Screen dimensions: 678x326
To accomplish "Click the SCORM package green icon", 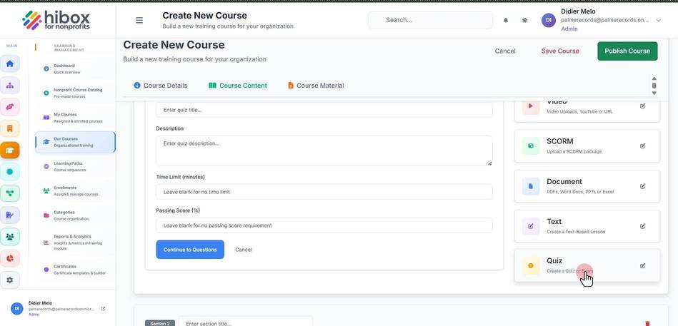I will 531,146.
